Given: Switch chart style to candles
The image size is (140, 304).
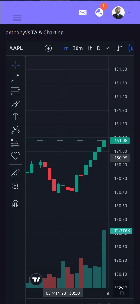Looking at the screenshot, I should 131,48.
